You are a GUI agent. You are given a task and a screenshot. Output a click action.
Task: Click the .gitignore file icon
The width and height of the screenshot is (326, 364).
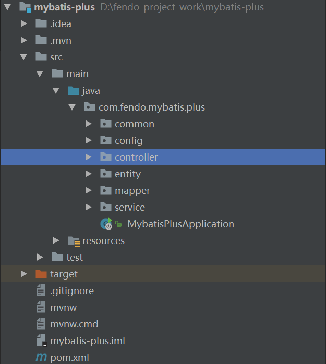[x=41, y=291]
